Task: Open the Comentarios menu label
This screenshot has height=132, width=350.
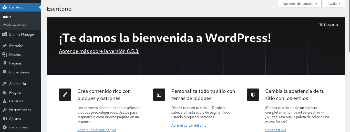Action: click(x=19, y=72)
